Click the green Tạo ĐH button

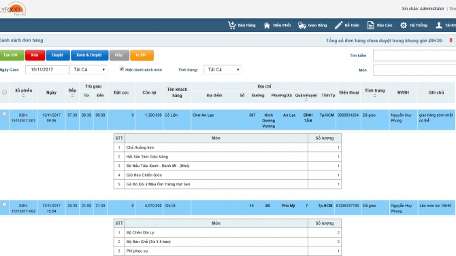(x=12, y=55)
